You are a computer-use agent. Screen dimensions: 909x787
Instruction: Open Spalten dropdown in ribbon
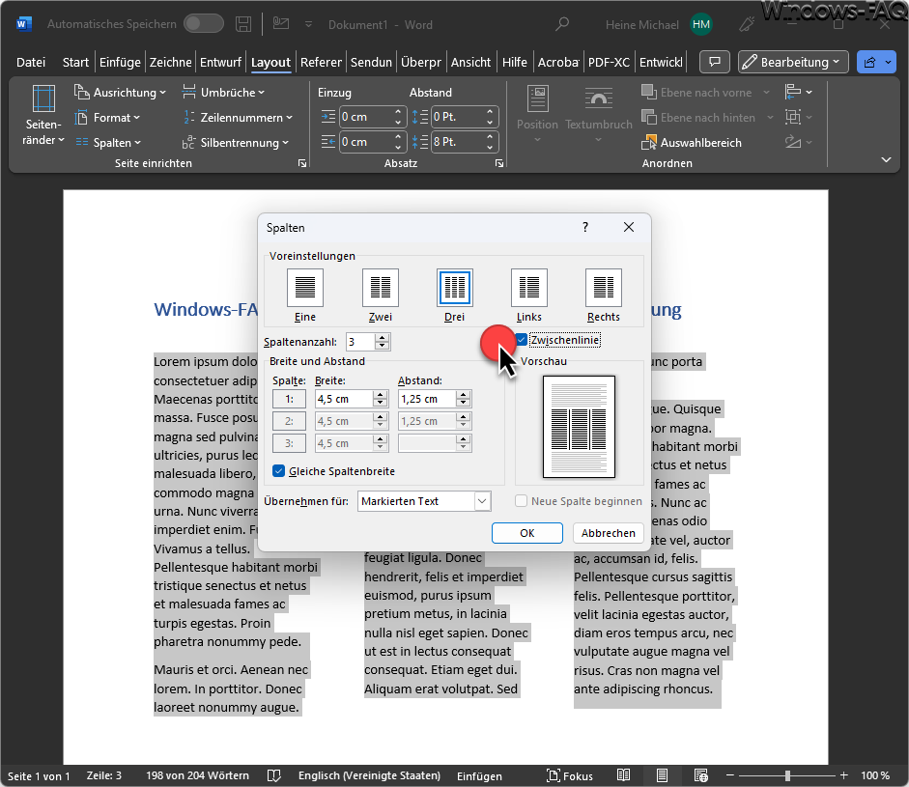pyautogui.click(x=108, y=143)
